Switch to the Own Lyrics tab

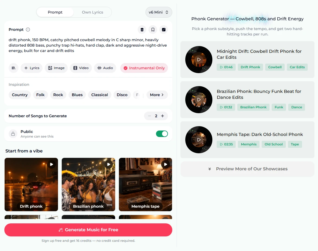pyautogui.click(x=92, y=12)
